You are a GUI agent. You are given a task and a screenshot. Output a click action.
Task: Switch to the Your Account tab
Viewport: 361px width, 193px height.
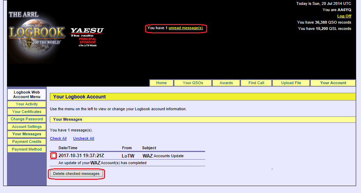click(x=333, y=83)
